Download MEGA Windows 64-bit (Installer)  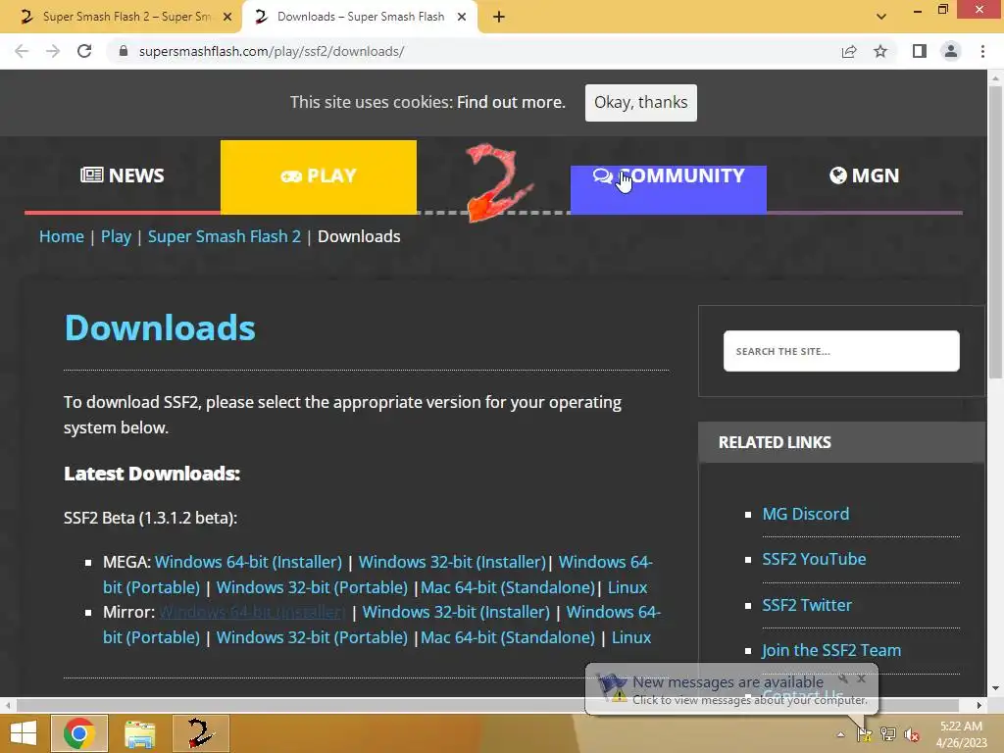point(248,562)
